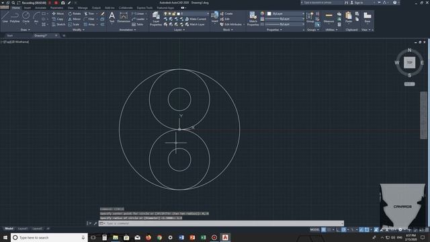Click Create block button
The image size is (430, 242).
[x=226, y=13]
